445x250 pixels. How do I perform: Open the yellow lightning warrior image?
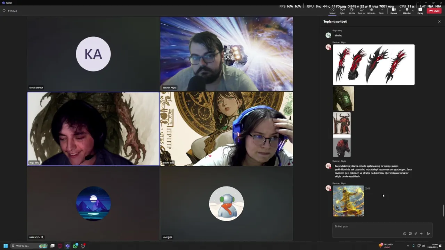348,201
